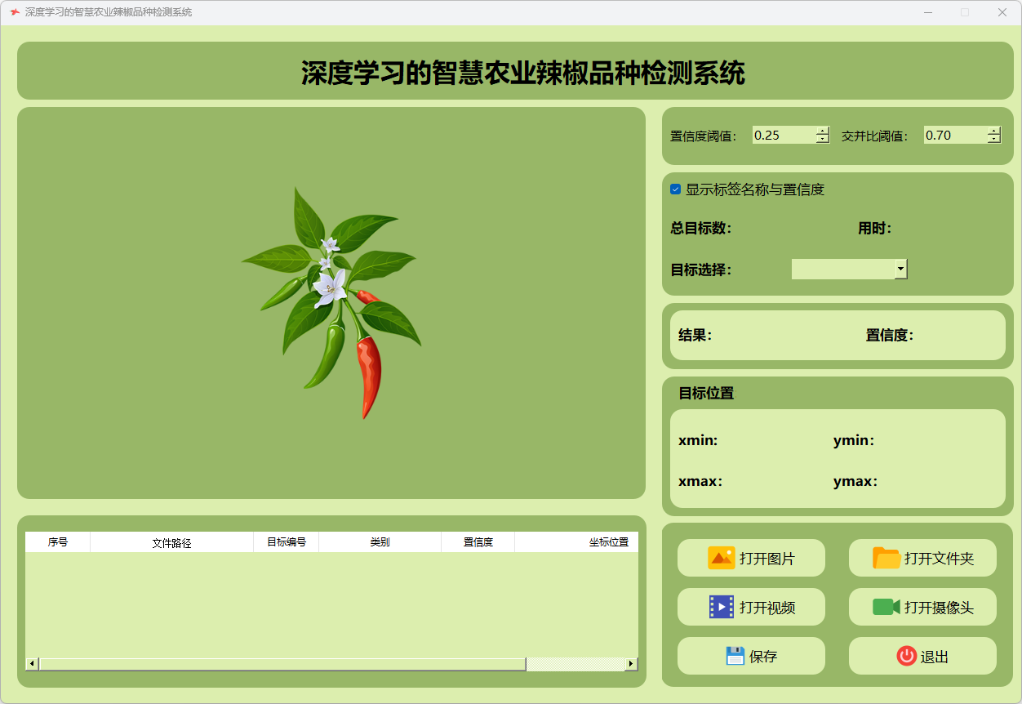
Task: Decrease the 交并比阈值 value with the down arrow
Action: 994,140
